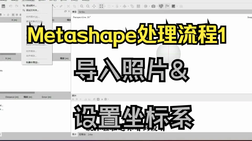The height and width of the screenshot is (141, 252).
Task: Click the horizontal scrollbar above lower X (m)
Action: [x=8, y=54]
